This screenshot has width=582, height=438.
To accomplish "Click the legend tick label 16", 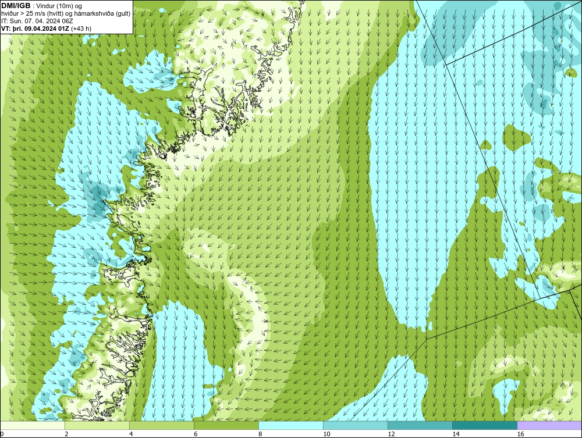I will [x=520, y=434].
